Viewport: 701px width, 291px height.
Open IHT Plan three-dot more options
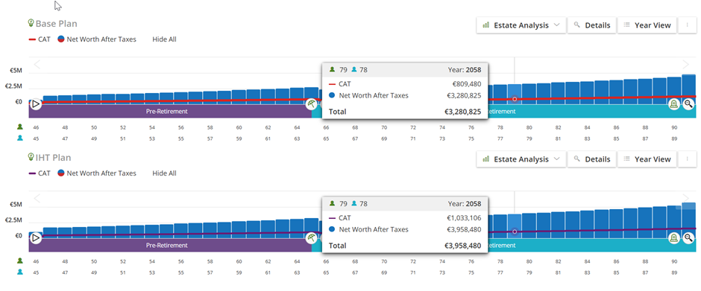687,159
